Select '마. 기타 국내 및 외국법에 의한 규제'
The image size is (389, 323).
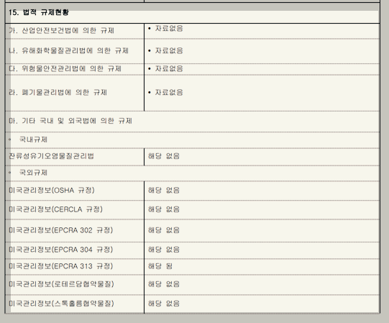coord(70,121)
